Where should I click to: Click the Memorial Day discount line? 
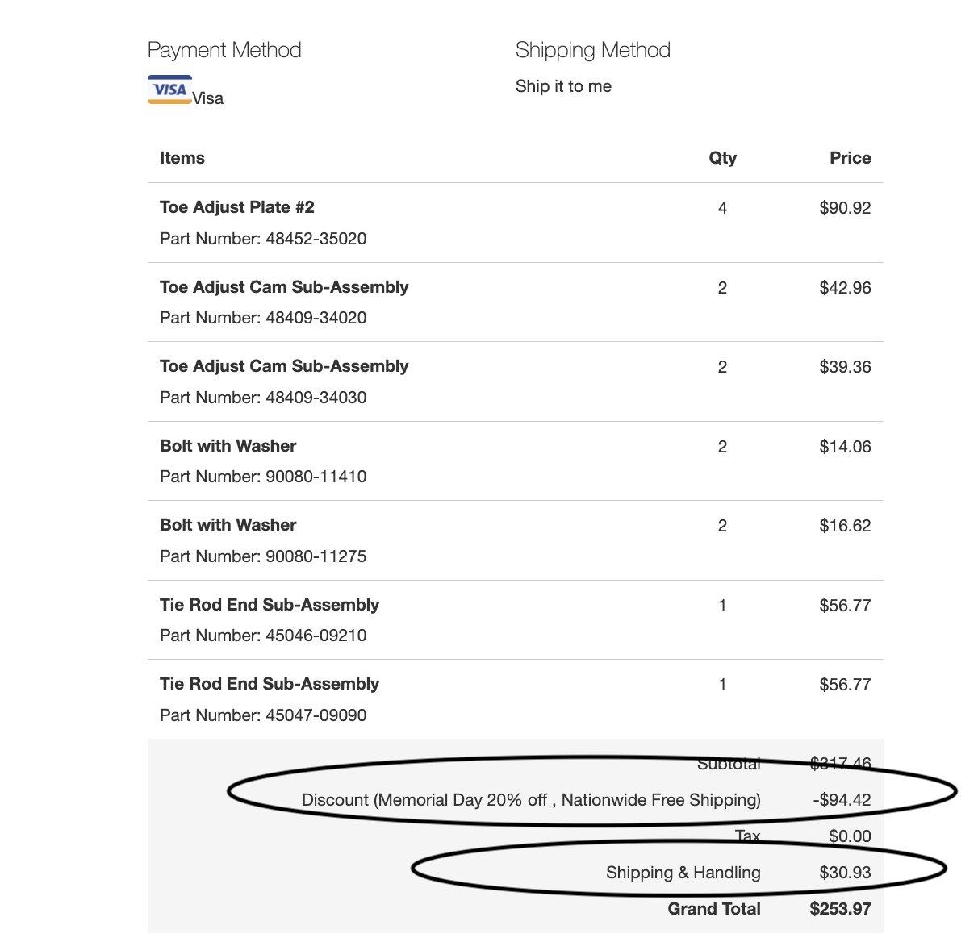tap(531, 800)
